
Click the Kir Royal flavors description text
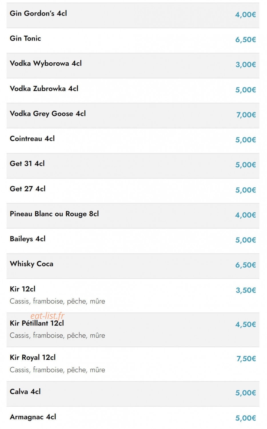[57, 370]
